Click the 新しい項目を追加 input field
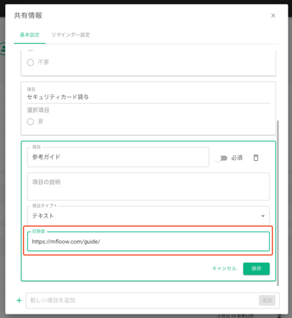Viewport: 292px width, 318px height. 142,300
